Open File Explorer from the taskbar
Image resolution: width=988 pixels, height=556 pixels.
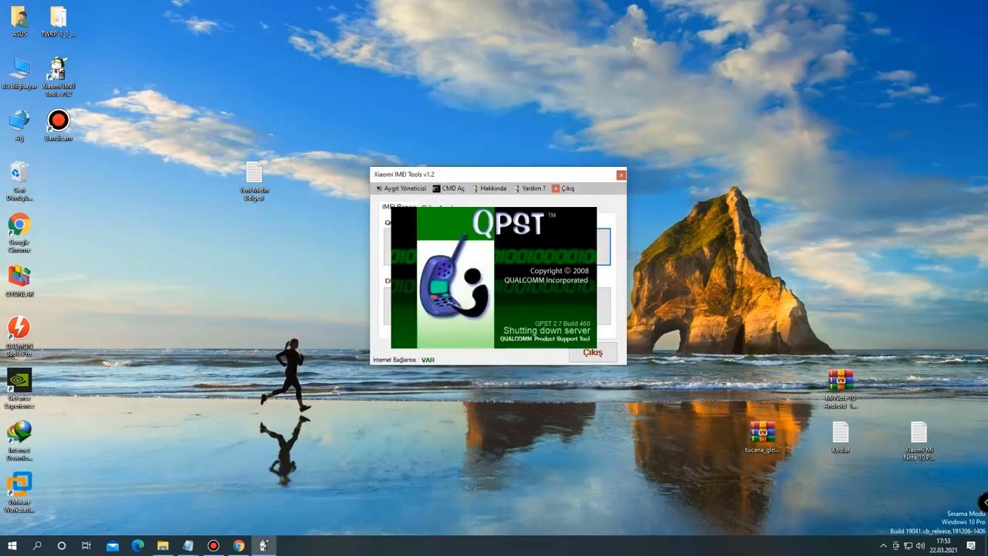pos(163,546)
